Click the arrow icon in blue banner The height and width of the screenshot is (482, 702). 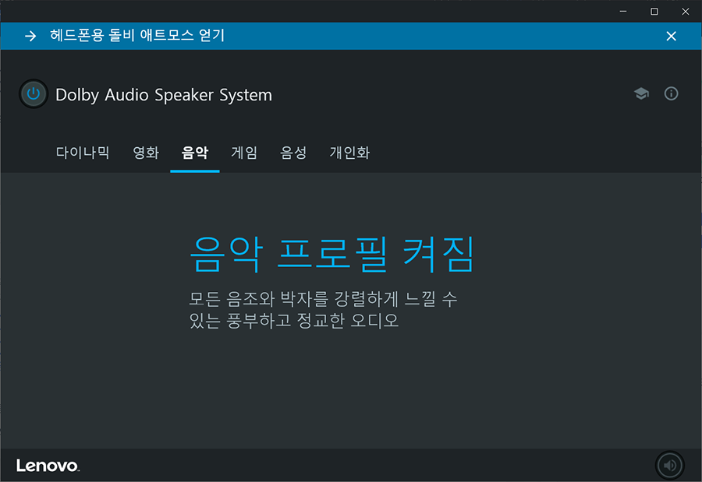point(30,36)
